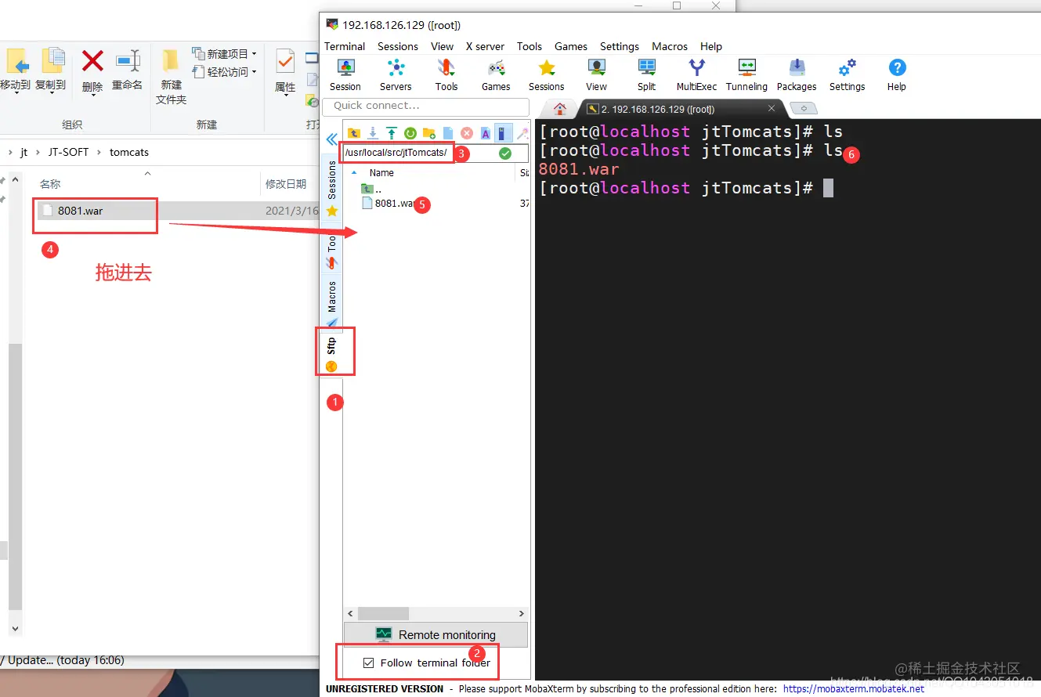
Task: Click the Name column sort arrow in SFTP list
Action: coord(354,173)
